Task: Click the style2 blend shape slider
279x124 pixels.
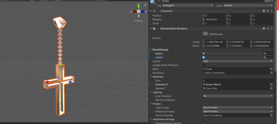Action: (233, 57)
